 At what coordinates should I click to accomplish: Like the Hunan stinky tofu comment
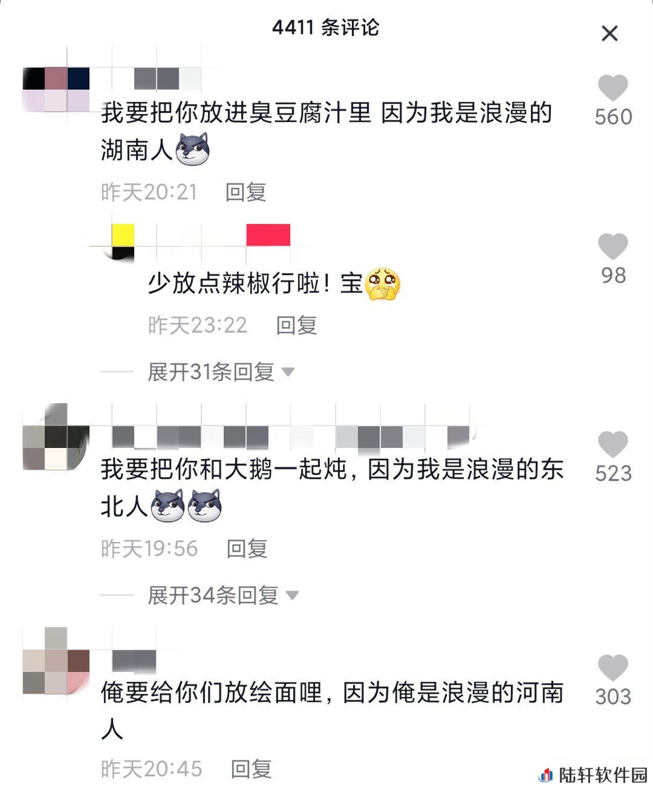613,88
